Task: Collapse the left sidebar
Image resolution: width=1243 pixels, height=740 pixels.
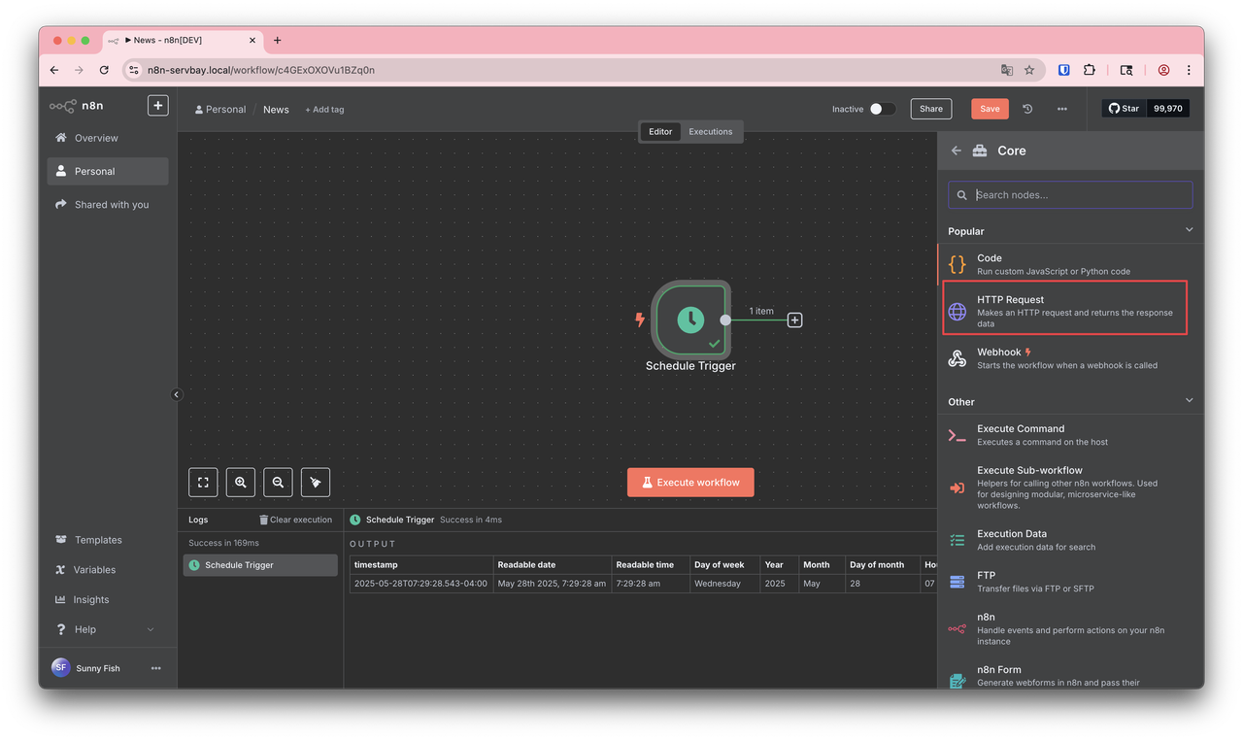Action: (x=177, y=394)
